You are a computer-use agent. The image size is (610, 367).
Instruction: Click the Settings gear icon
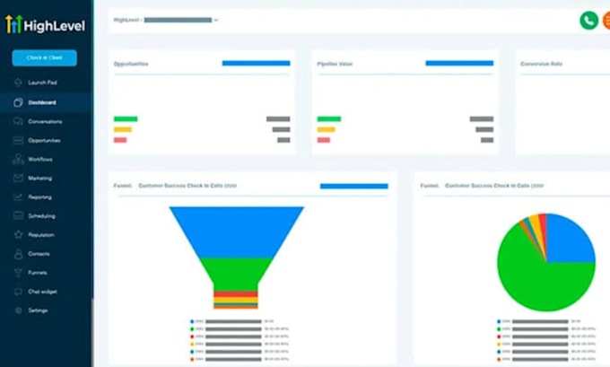18,310
